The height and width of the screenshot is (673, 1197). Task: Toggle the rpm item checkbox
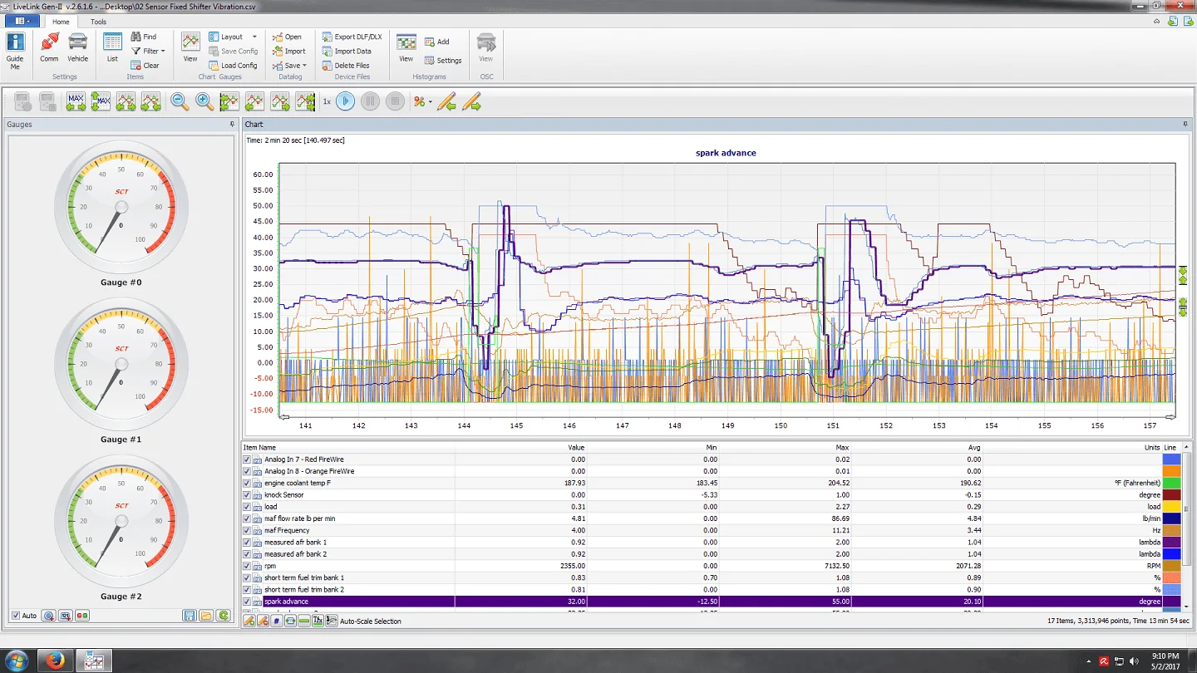coord(247,566)
